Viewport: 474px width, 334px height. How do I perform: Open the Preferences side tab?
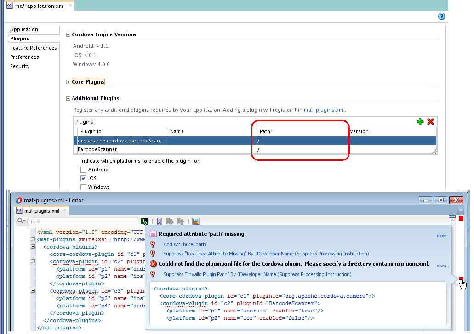[x=24, y=57]
